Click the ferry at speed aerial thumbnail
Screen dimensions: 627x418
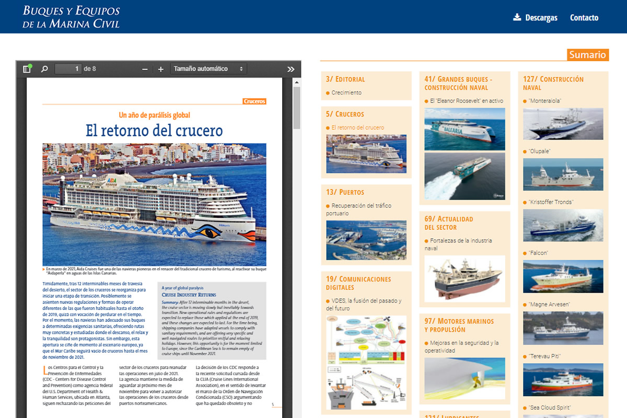465,176
